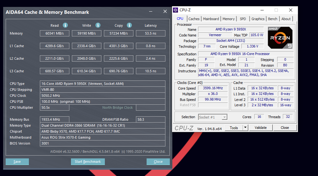318x176 pixels.
Task: Click the Package value Socket AM4 (1331)
Action: click(231, 41)
